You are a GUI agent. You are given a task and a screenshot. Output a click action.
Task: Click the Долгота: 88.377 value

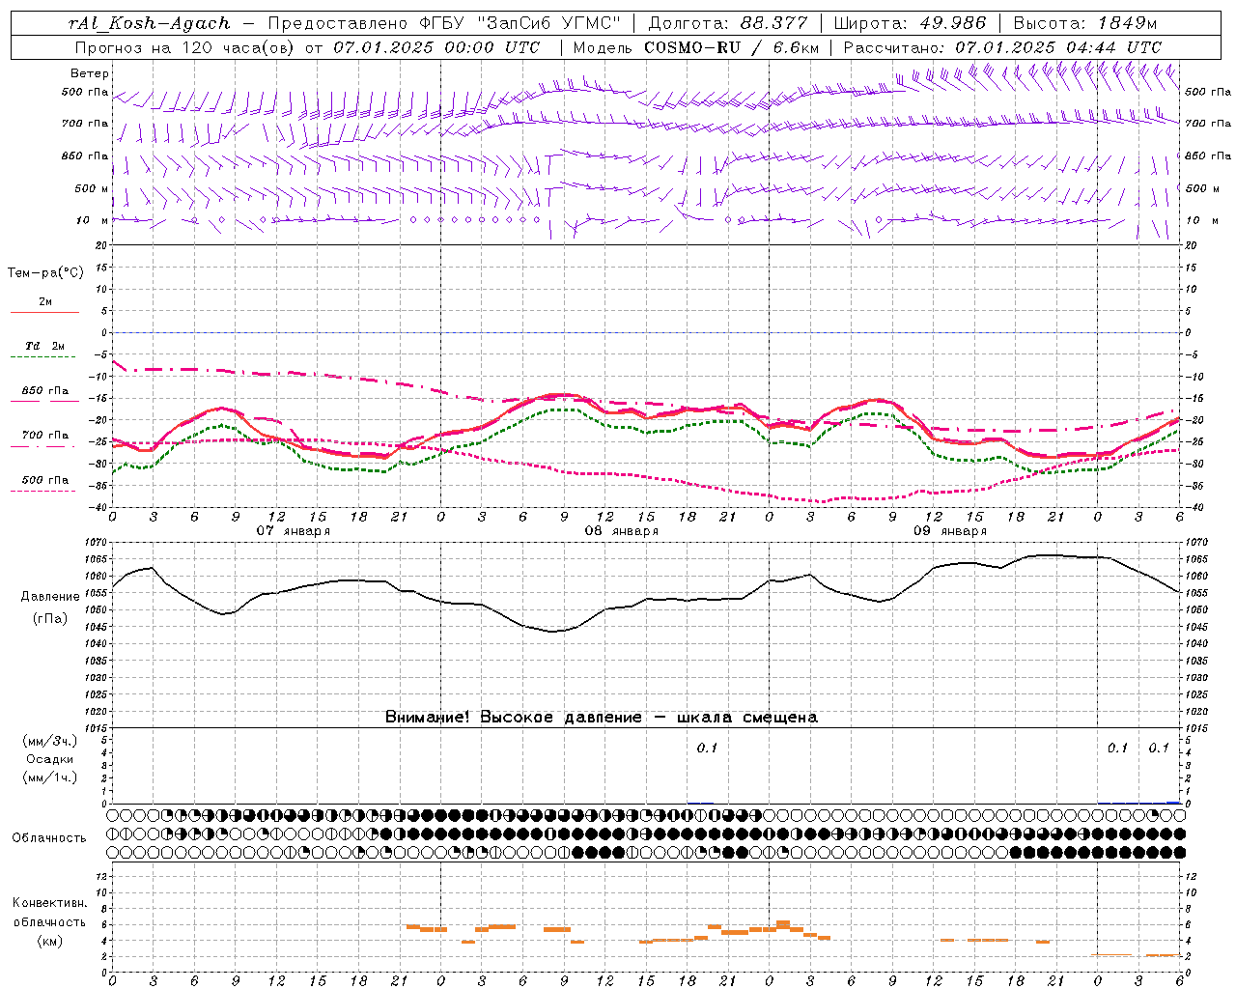[728, 23]
